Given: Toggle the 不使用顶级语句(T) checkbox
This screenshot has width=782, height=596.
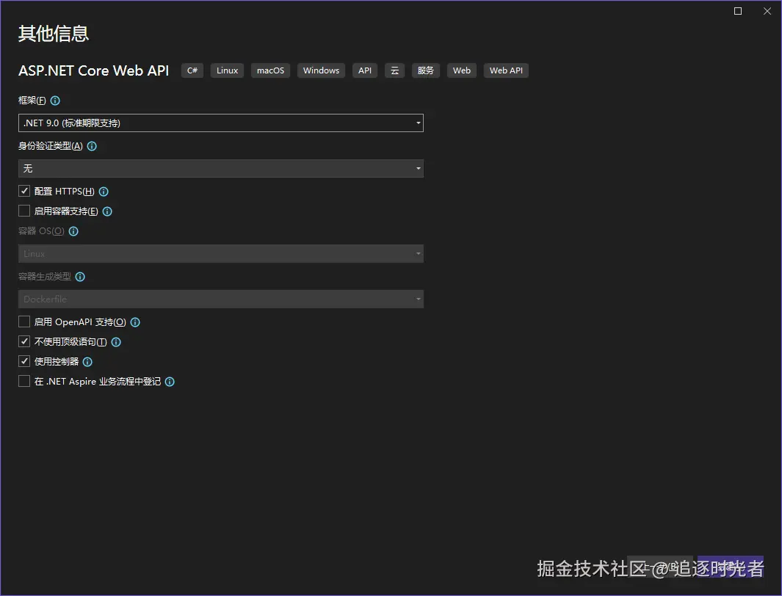Looking at the screenshot, I should click(x=24, y=341).
